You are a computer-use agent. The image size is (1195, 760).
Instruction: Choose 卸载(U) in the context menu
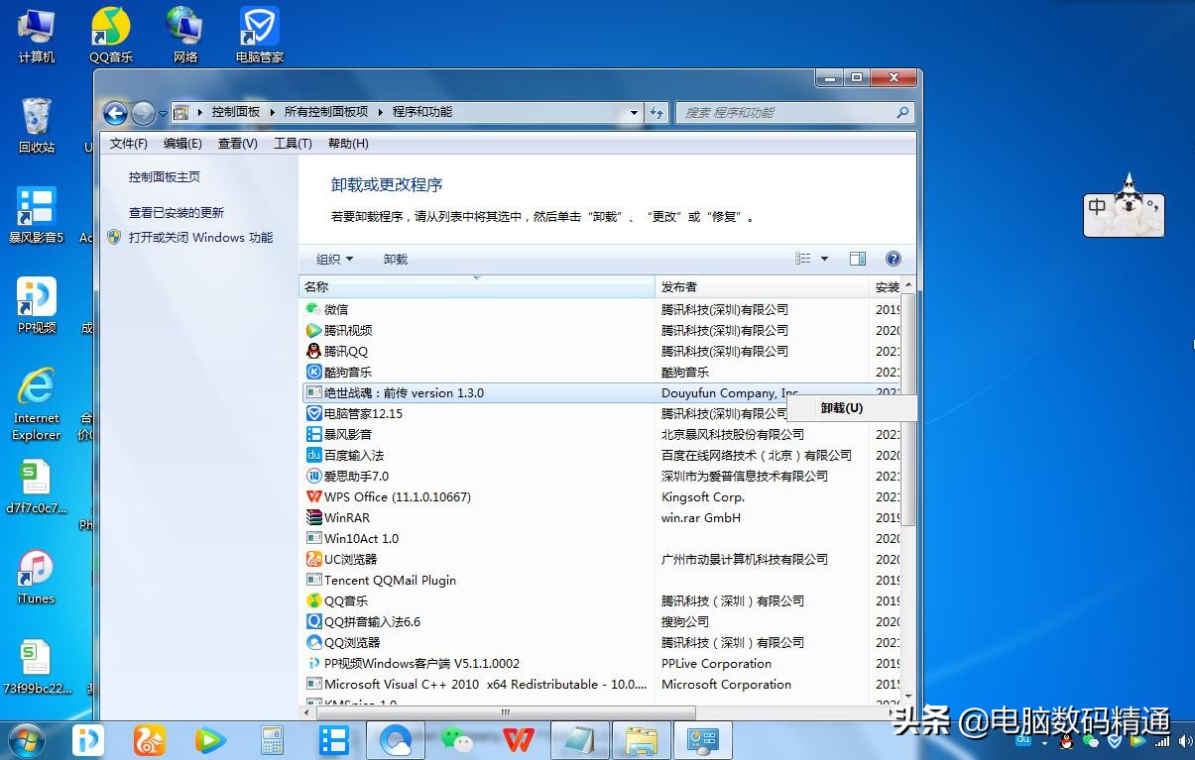pyautogui.click(x=852, y=408)
